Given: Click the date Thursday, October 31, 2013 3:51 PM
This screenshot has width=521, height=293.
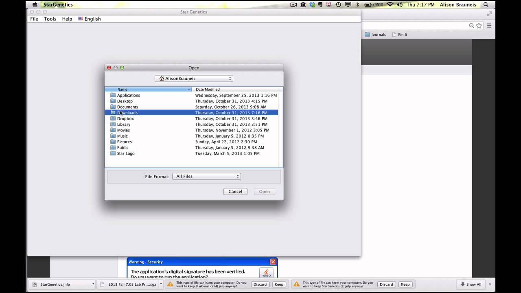Looking at the screenshot, I should (x=231, y=125).
